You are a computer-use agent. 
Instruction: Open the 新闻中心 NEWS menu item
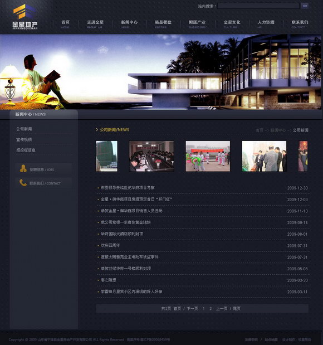129,24
